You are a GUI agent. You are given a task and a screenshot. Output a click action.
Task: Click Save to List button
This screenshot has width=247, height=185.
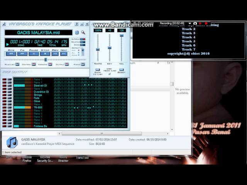pos(98,70)
